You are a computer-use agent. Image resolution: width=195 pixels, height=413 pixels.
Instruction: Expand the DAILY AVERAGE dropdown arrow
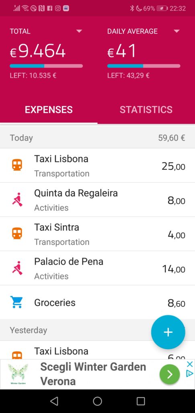tap(177, 31)
